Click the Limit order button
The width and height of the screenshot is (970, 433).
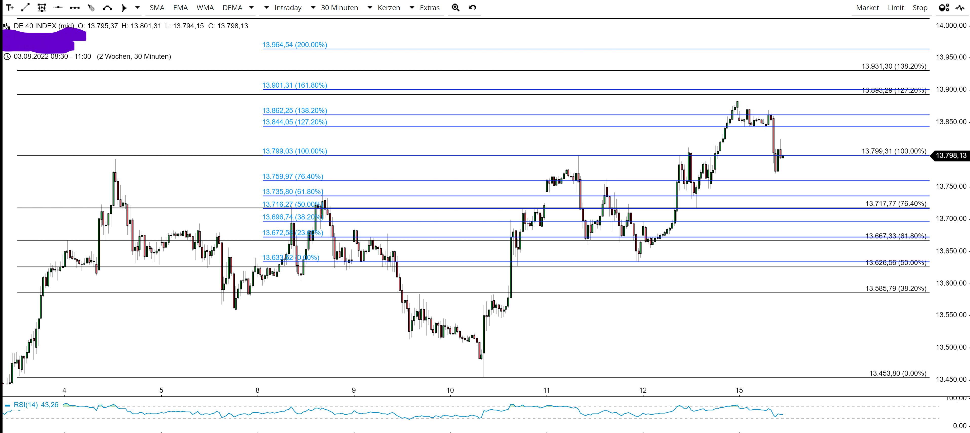coord(896,8)
